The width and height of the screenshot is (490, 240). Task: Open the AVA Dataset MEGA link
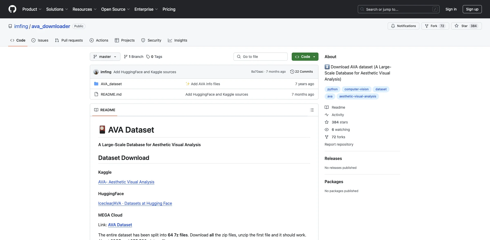pyautogui.click(x=120, y=225)
